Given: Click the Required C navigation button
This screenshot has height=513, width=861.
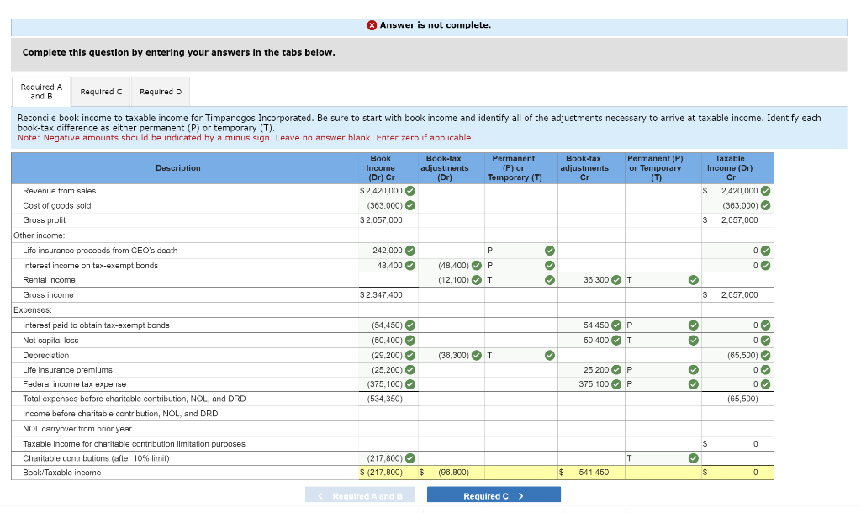Looking at the screenshot, I should coord(494,494).
